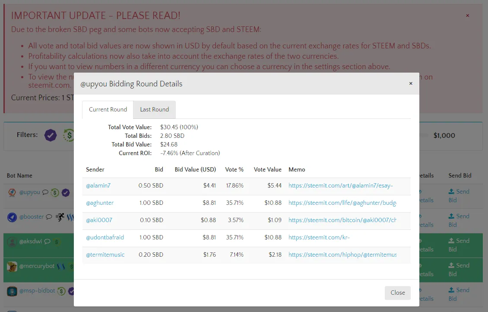Click the 3.57% vote percentage cell
Image resolution: width=488 pixels, height=312 pixels.
[x=236, y=220]
